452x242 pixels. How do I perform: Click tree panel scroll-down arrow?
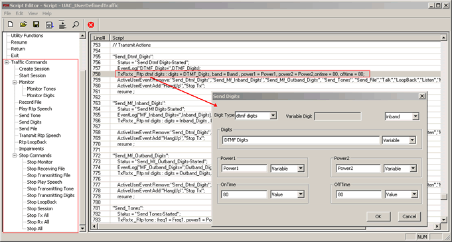[82, 229]
